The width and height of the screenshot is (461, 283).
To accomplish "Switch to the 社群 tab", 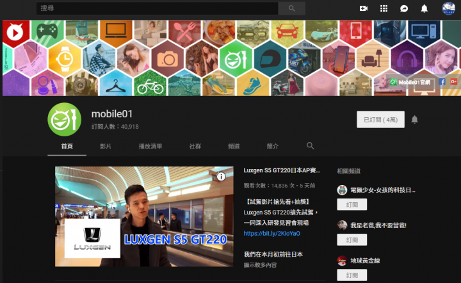I will (195, 146).
